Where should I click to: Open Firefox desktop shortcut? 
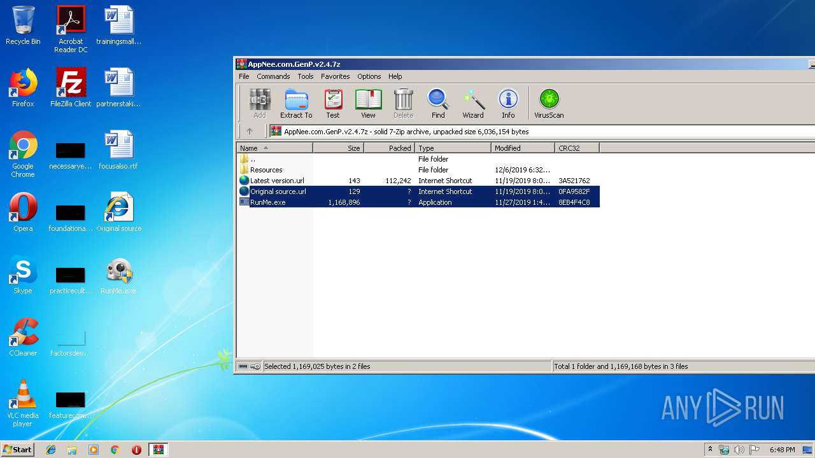(23, 88)
